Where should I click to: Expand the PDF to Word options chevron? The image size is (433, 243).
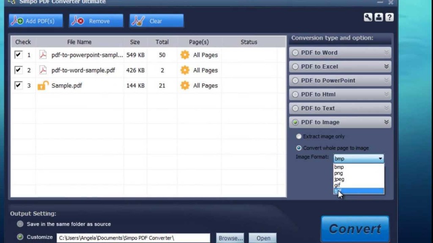(x=386, y=52)
